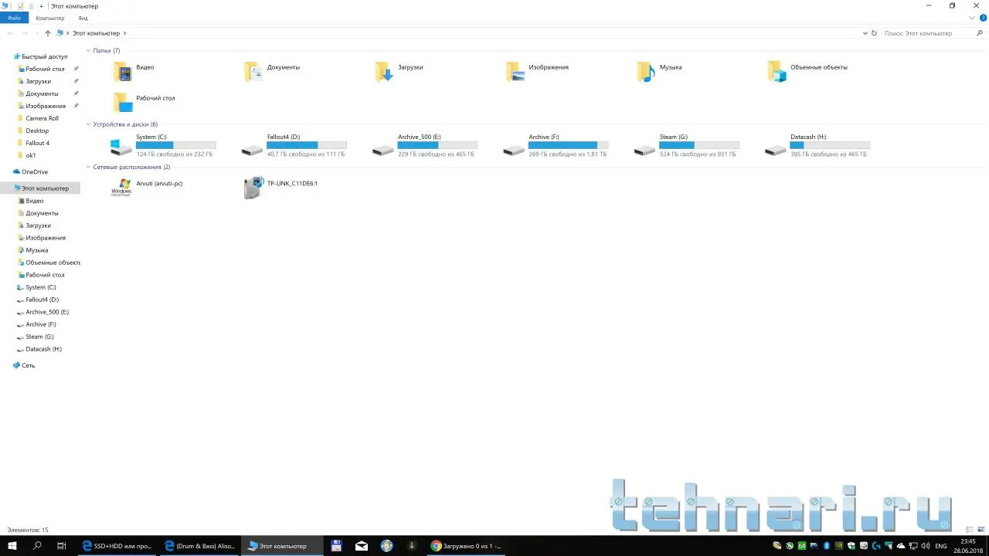Click the Explorer help question mark icon
The height and width of the screenshot is (556, 989).
(984, 18)
